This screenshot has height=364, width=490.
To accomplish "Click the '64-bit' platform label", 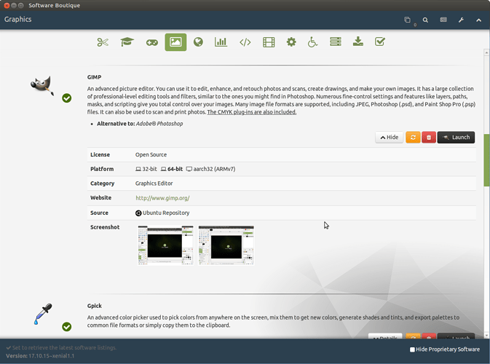I will 175,169.
